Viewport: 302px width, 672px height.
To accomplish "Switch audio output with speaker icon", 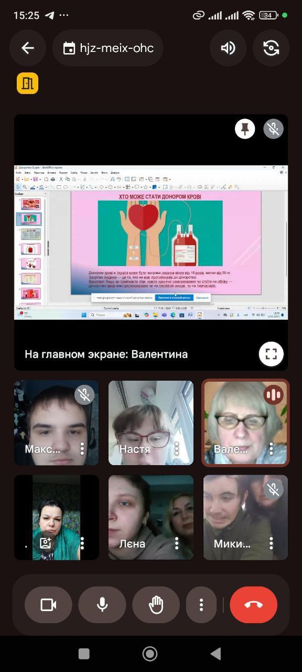I will (228, 48).
